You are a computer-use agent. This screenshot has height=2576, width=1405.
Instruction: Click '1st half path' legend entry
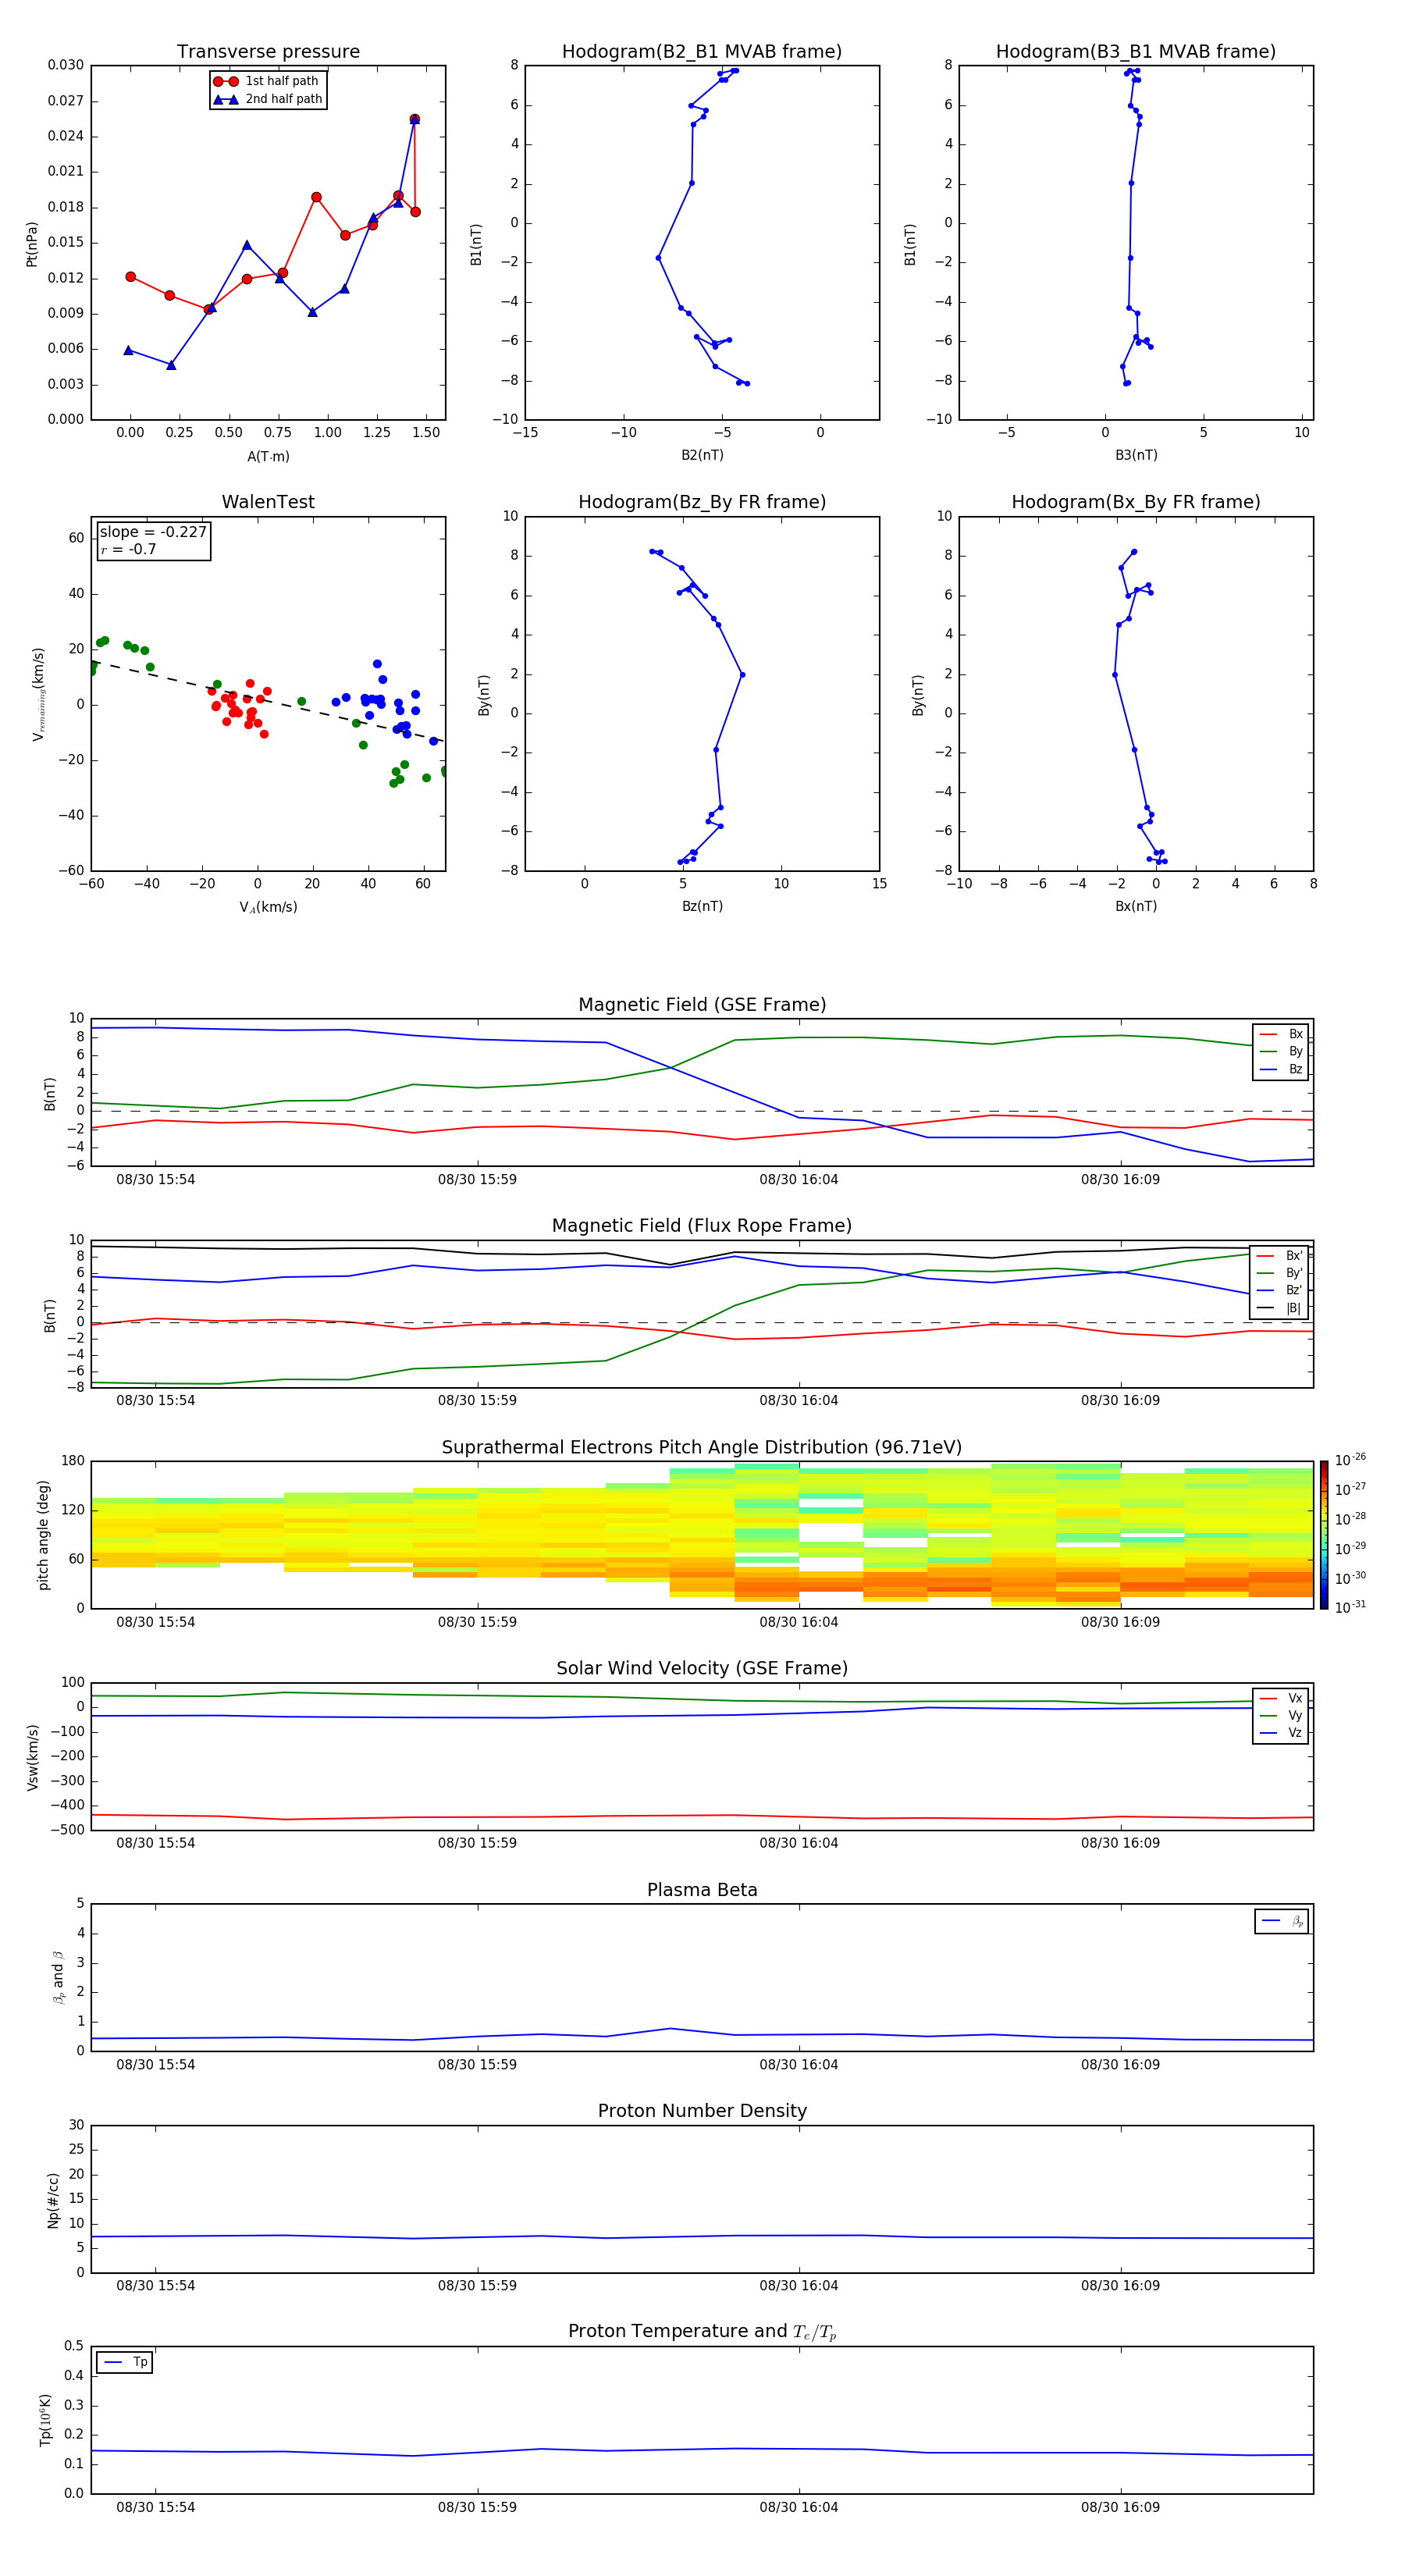pos(267,81)
